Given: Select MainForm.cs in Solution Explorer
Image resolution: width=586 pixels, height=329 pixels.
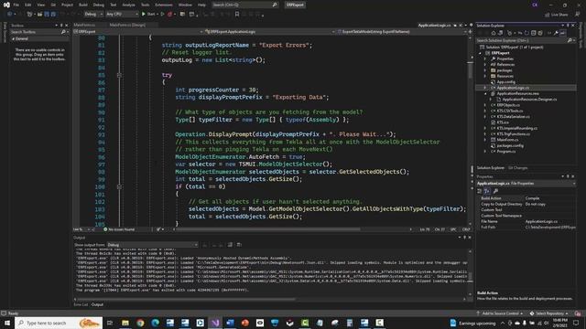Looking at the screenshot, I should point(507,140).
